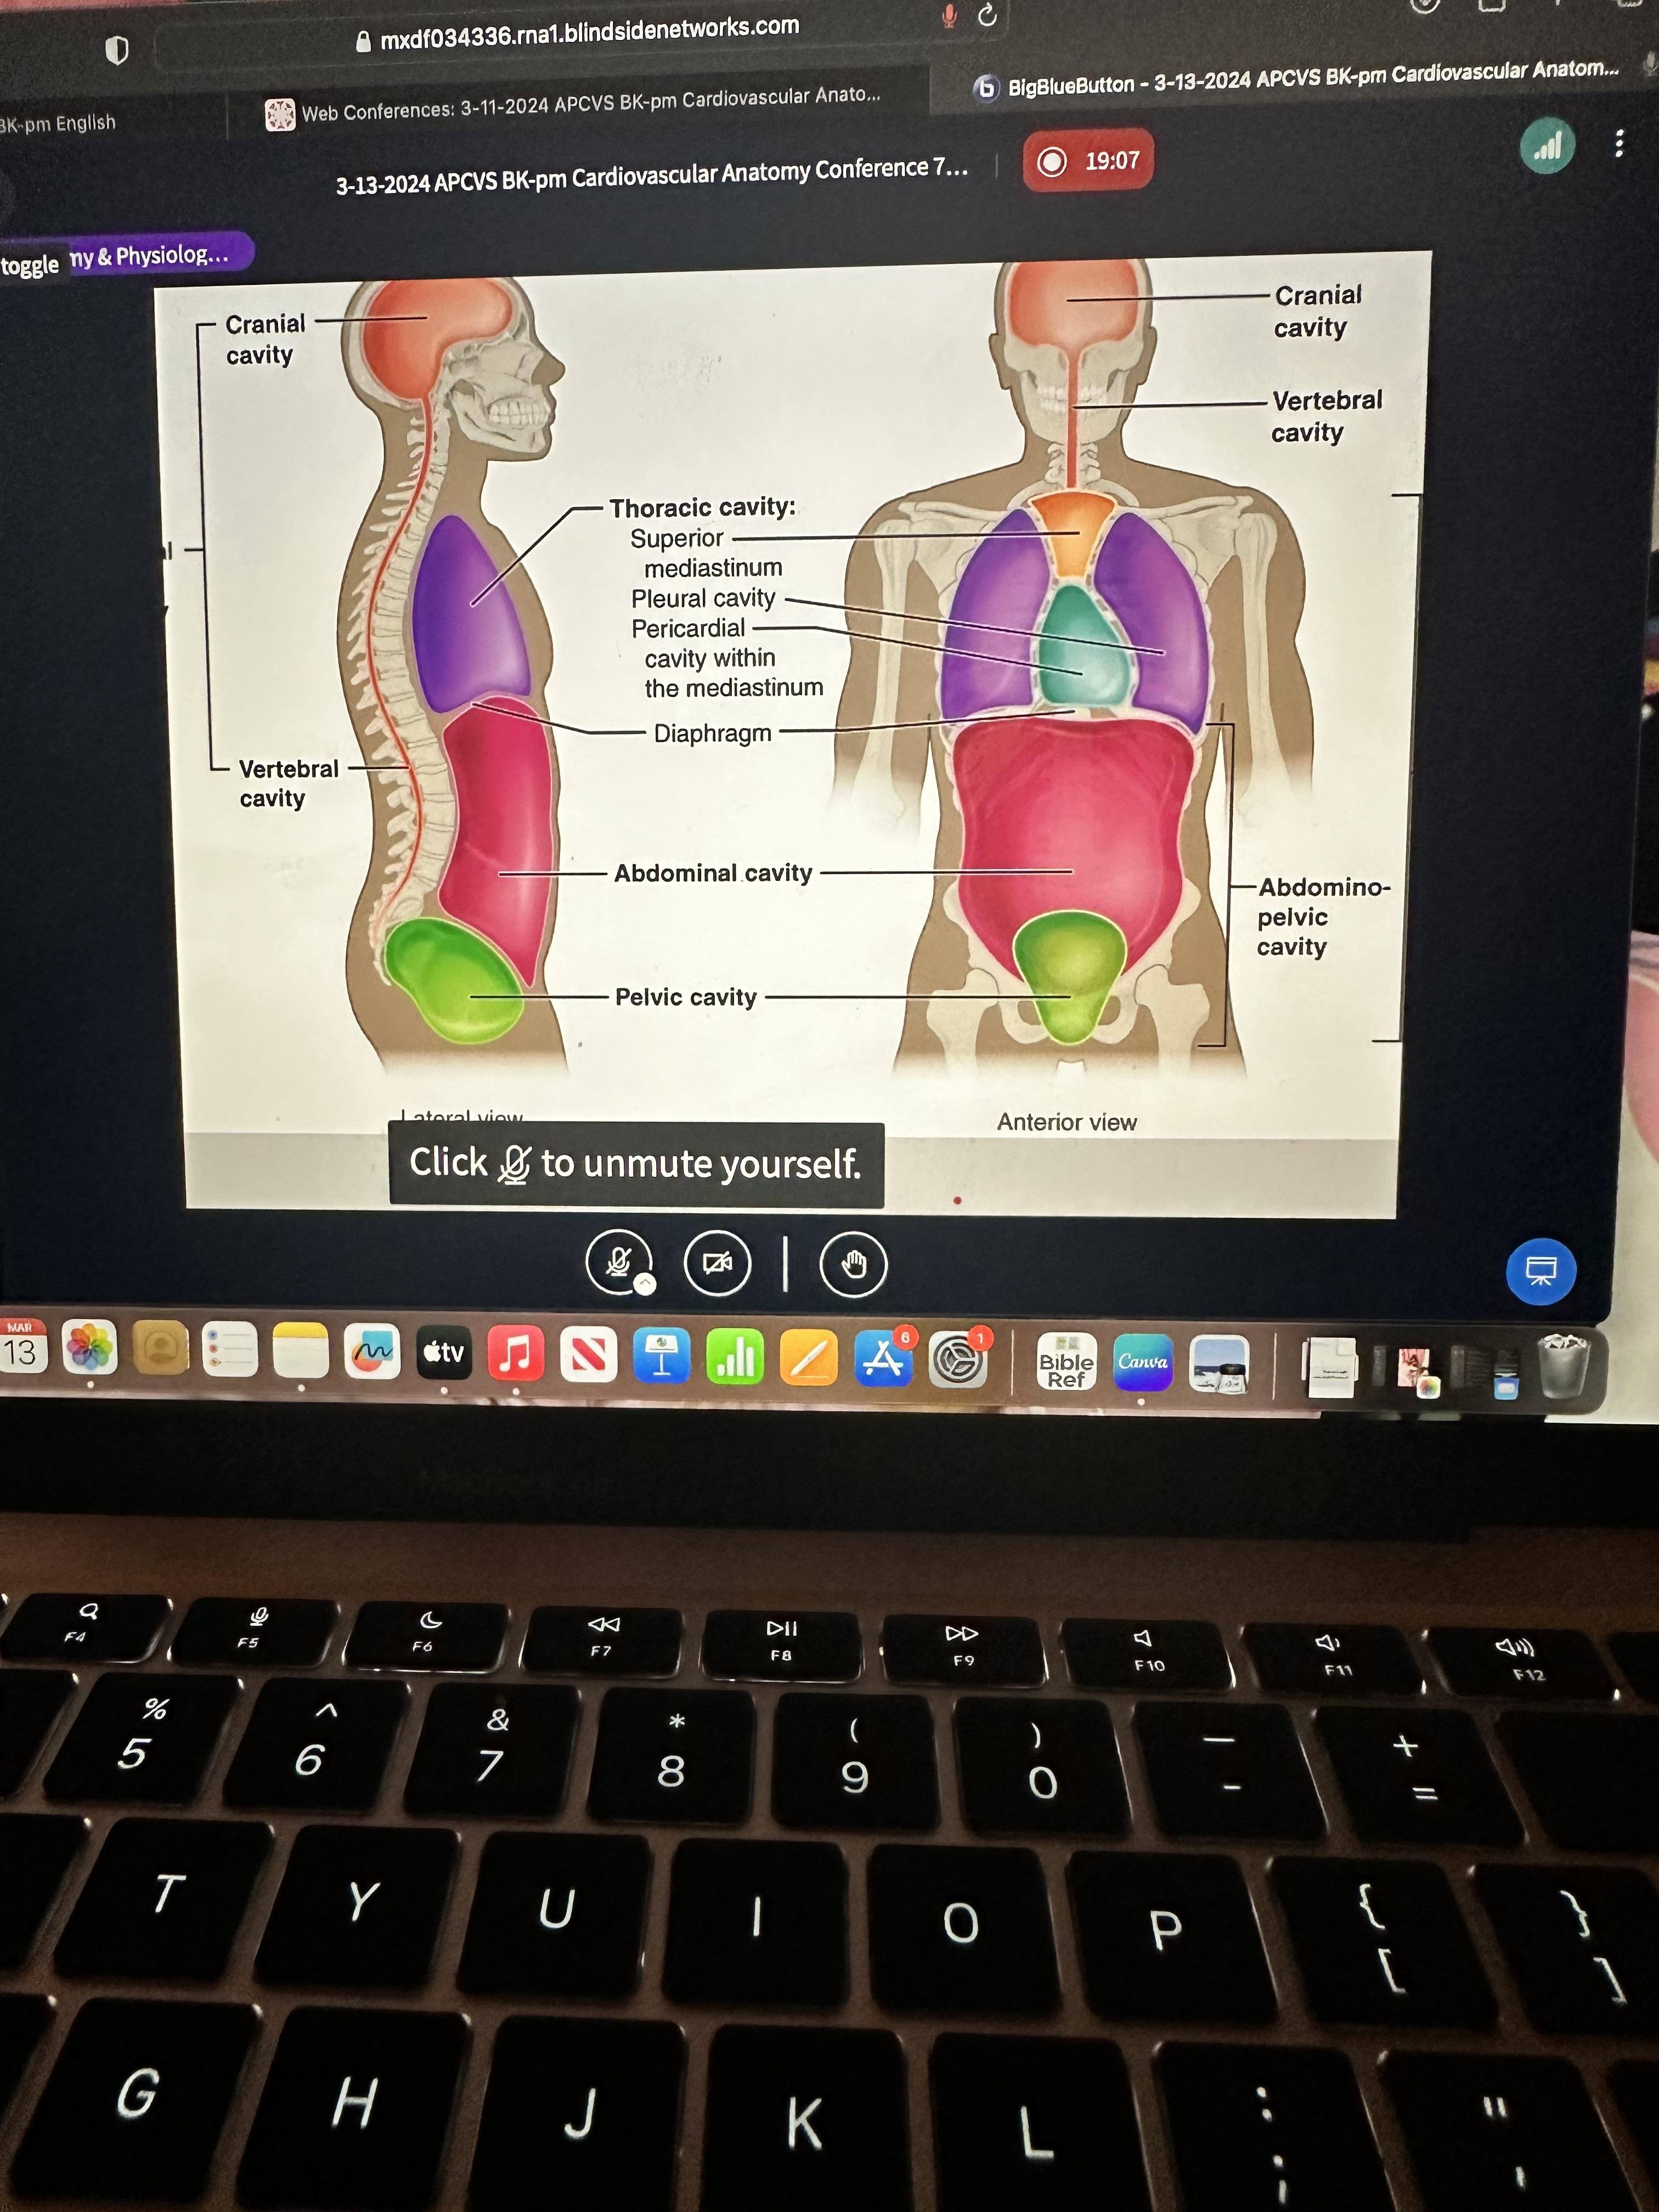Turn on webcam sharing
Screen dimensions: 1659x2212
coord(717,1263)
